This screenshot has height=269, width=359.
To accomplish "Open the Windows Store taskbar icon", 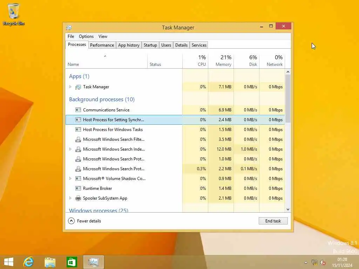I will tap(72, 262).
